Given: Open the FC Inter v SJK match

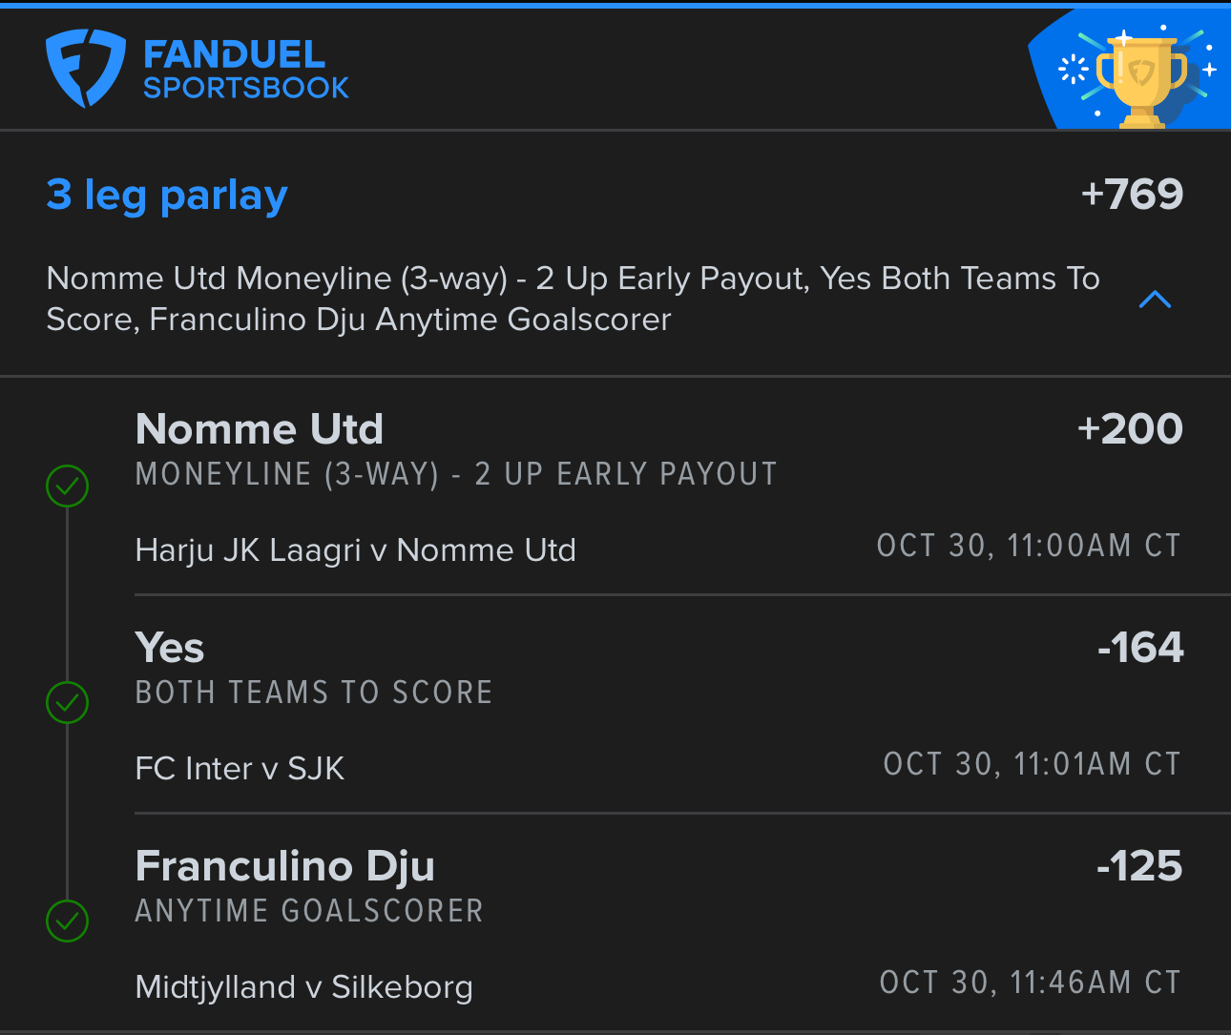Looking at the screenshot, I should click(x=240, y=768).
